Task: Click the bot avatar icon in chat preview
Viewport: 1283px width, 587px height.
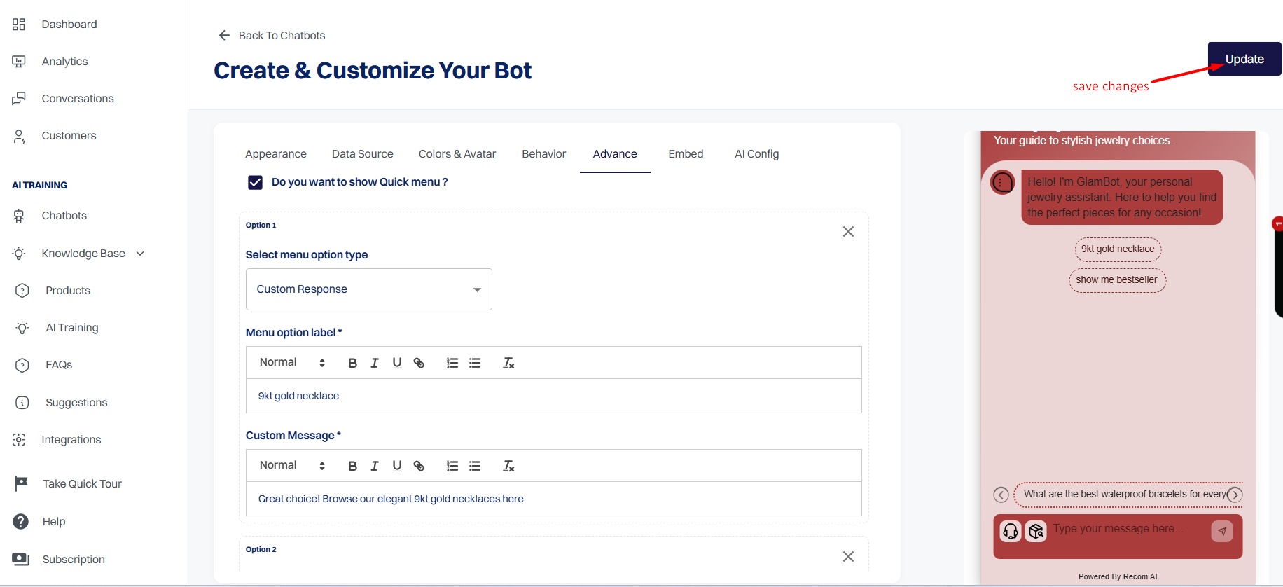Action: click(1003, 183)
